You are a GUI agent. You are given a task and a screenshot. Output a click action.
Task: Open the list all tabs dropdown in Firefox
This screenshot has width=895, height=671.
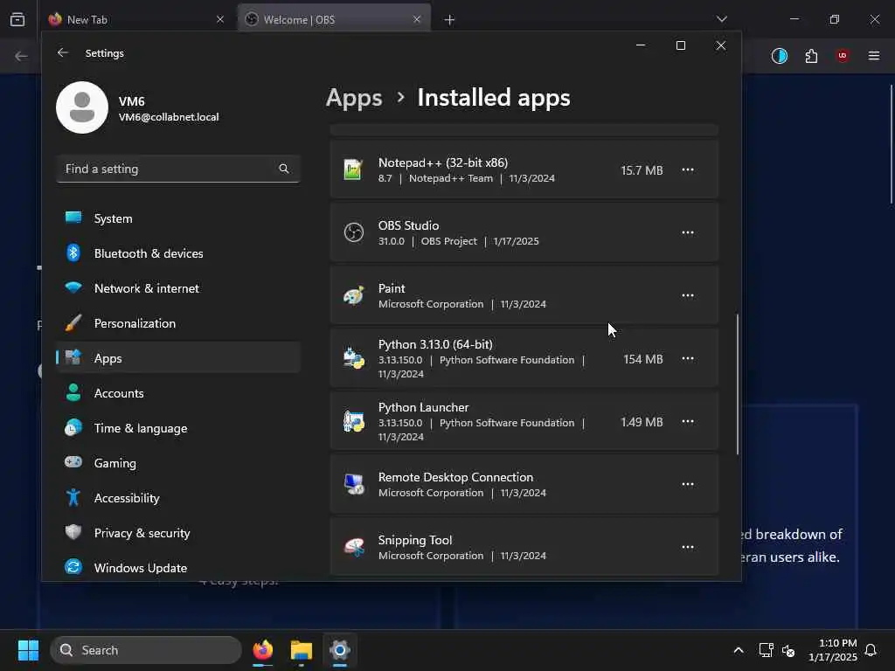point(722,19)
